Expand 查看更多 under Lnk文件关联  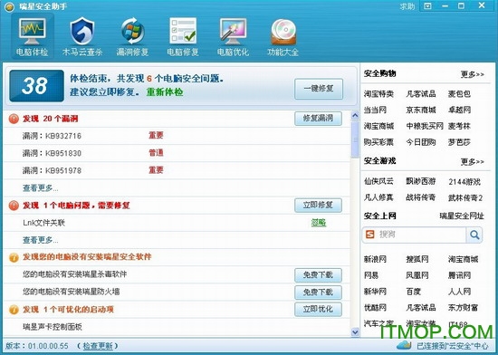point(40,240)
